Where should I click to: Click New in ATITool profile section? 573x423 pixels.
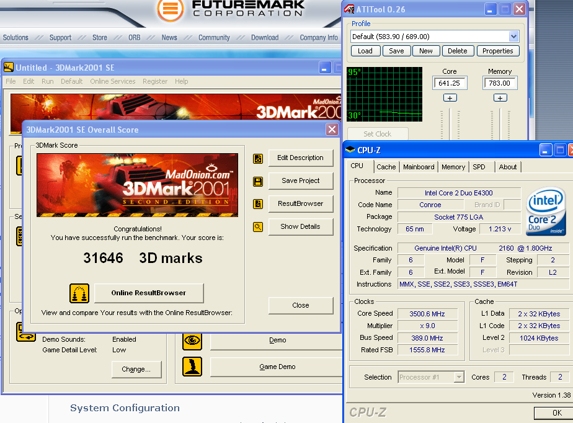426,51
